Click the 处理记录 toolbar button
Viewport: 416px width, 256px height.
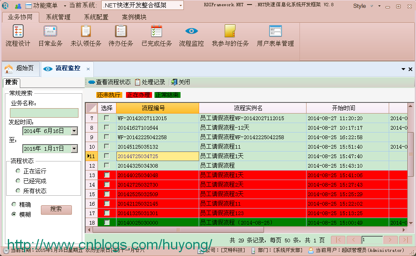point(150,82)
